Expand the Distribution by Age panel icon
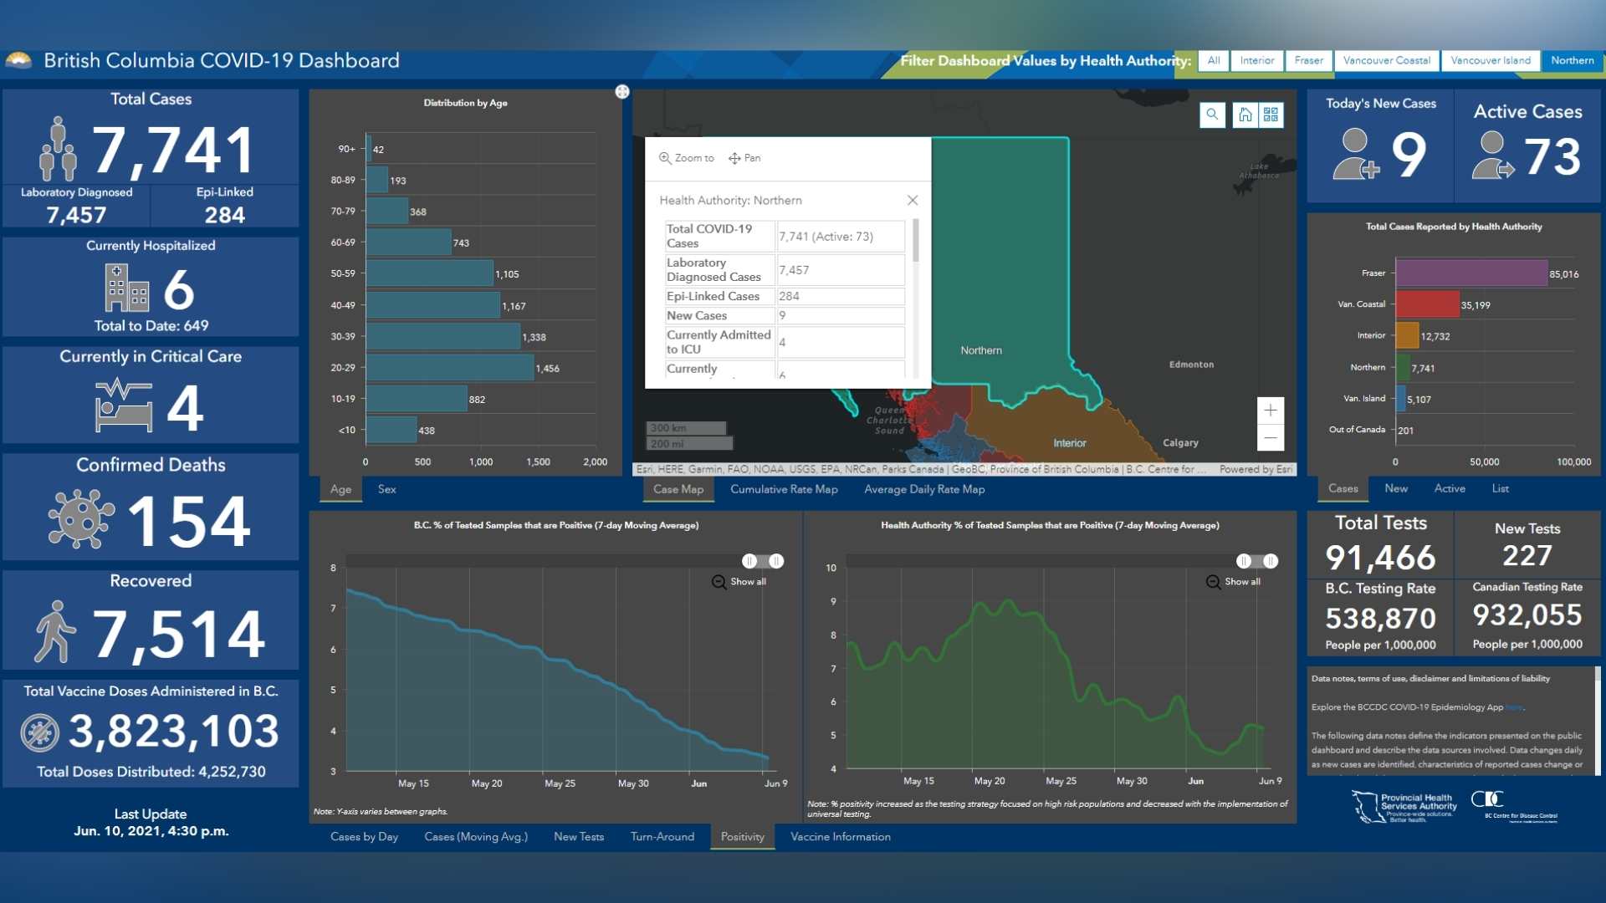Screen dimensions: 1606x903 [x=621, y=92]
